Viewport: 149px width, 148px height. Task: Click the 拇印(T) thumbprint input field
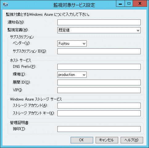[99, 129]
